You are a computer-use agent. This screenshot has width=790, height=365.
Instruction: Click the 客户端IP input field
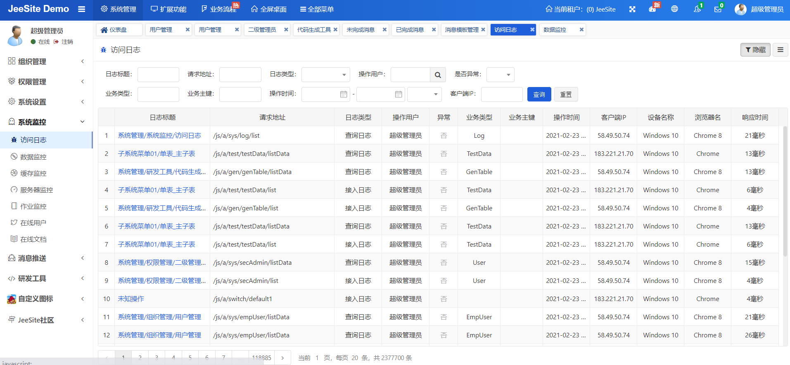[501, 94]
